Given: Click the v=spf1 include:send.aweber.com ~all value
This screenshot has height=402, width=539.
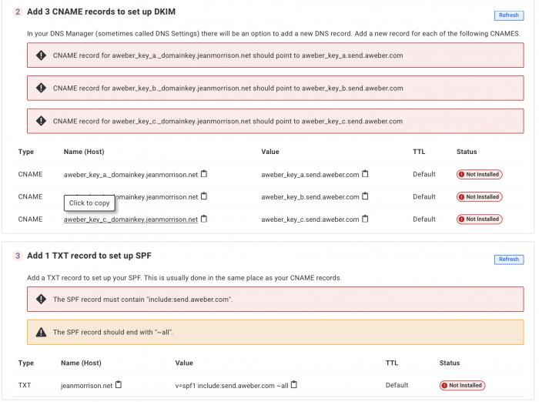Looking at the screenshot, I should pyautogui.click(x=232, y=386).
